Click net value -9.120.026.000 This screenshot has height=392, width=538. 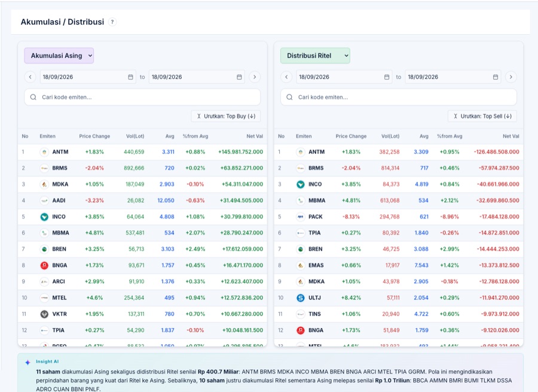tap(500, 330)
